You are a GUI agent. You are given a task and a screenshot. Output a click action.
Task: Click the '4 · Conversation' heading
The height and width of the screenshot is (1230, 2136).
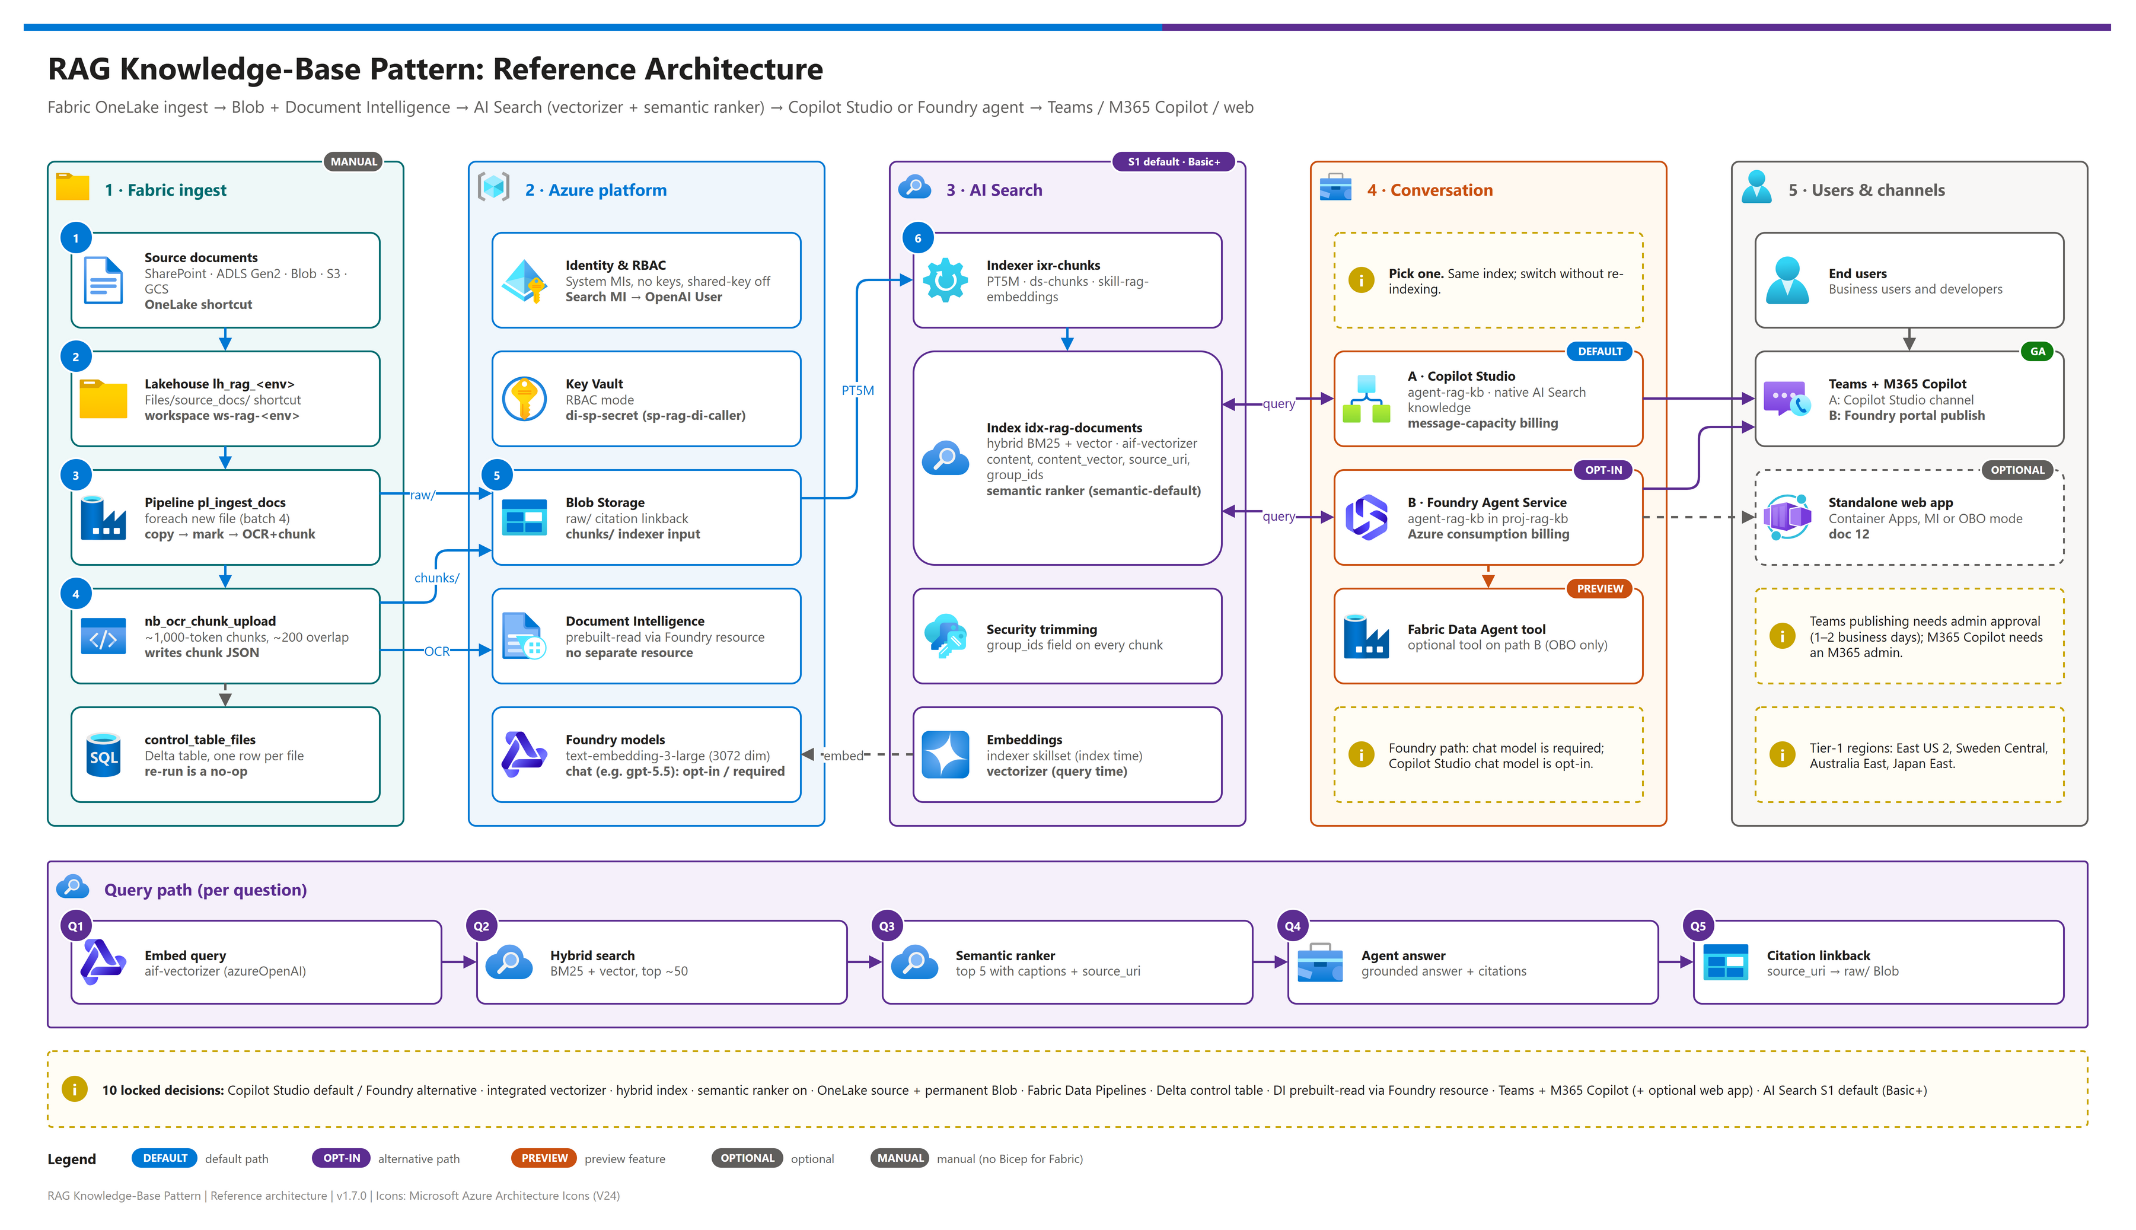(1430, 190)
